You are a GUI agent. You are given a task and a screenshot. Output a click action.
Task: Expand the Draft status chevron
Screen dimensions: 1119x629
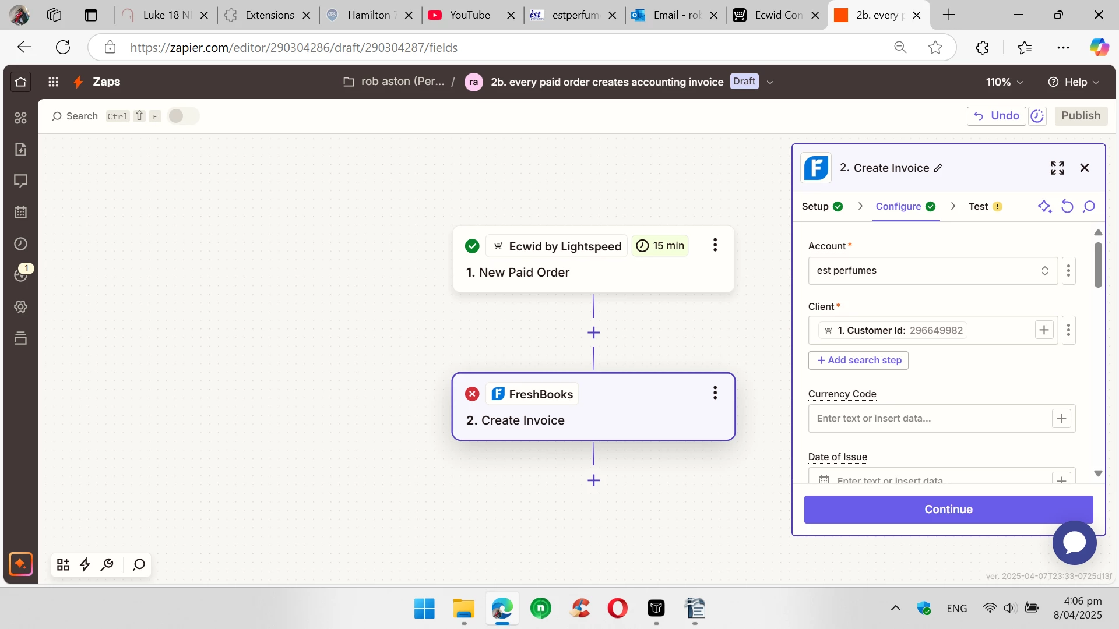pos(770,82)
